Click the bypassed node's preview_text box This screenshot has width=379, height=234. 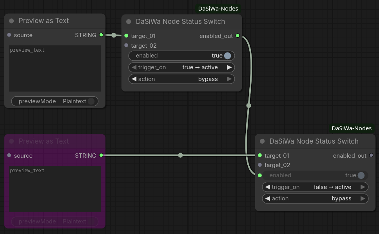pos(55,189)
